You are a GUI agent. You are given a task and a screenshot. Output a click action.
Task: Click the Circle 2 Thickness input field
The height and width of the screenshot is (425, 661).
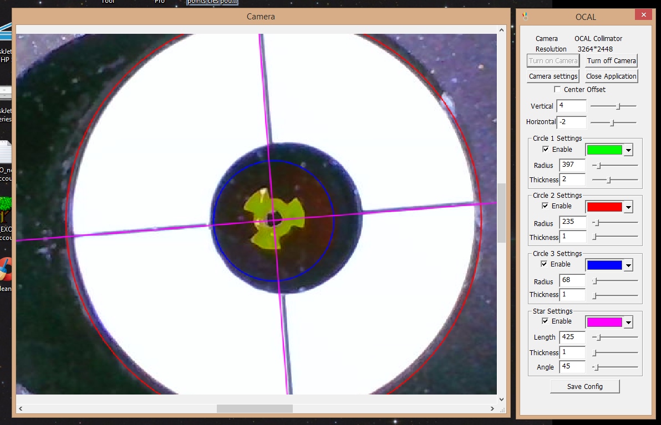pyautogui.click(x=572, y=237)
